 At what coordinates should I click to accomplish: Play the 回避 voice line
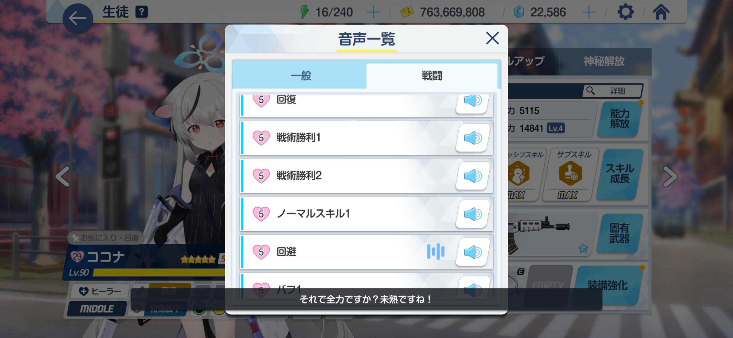point(473,252)
